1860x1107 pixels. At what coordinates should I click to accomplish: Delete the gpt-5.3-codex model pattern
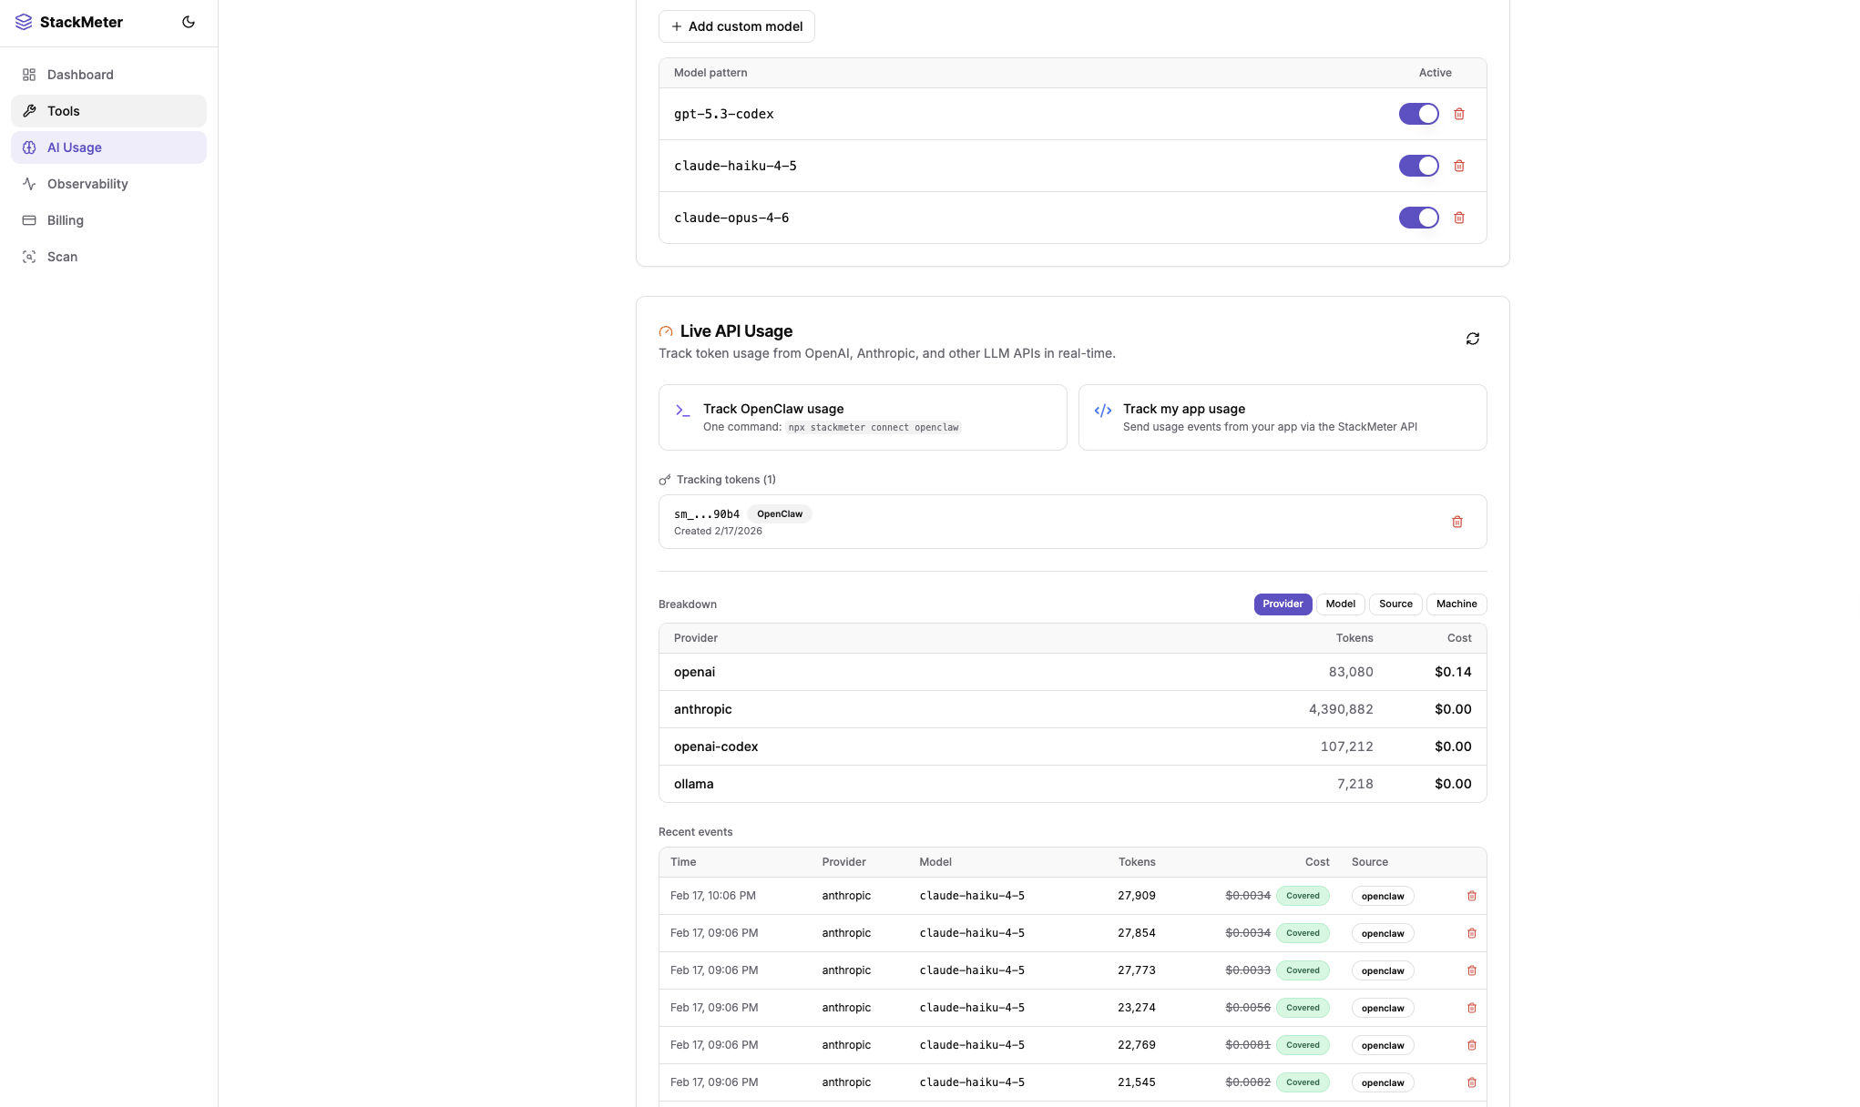click(x=1459, y=114)
